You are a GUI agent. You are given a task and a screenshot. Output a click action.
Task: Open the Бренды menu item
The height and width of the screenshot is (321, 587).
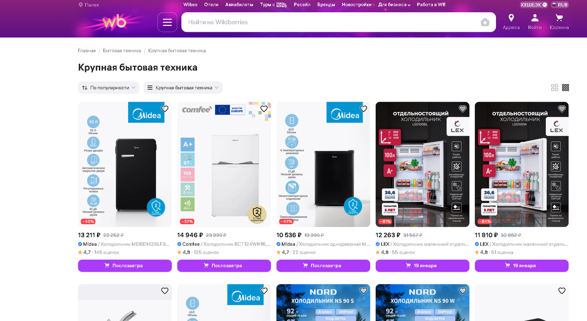click(x=326, y=4)
